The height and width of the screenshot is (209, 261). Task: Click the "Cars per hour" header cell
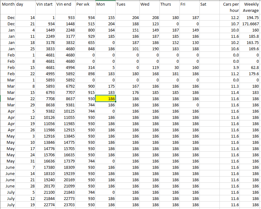coord(231,7)
